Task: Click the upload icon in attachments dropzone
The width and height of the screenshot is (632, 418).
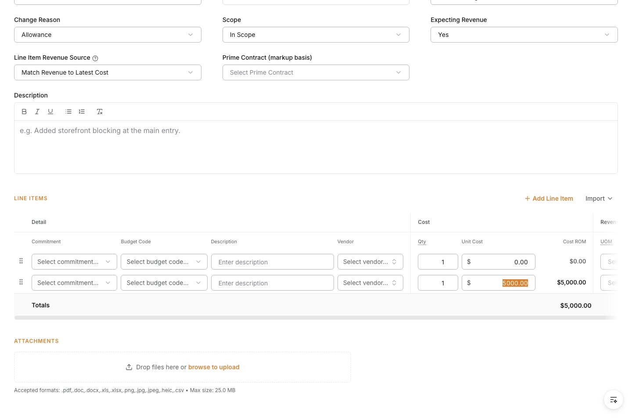Action: [129, 367]
